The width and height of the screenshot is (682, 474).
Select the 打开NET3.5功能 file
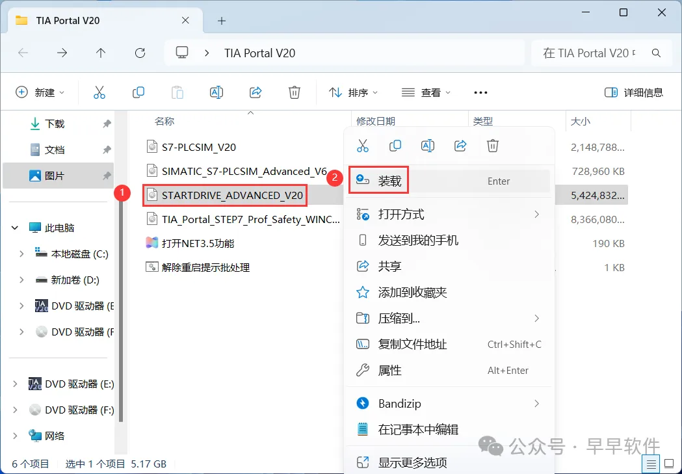pos(198,244)
